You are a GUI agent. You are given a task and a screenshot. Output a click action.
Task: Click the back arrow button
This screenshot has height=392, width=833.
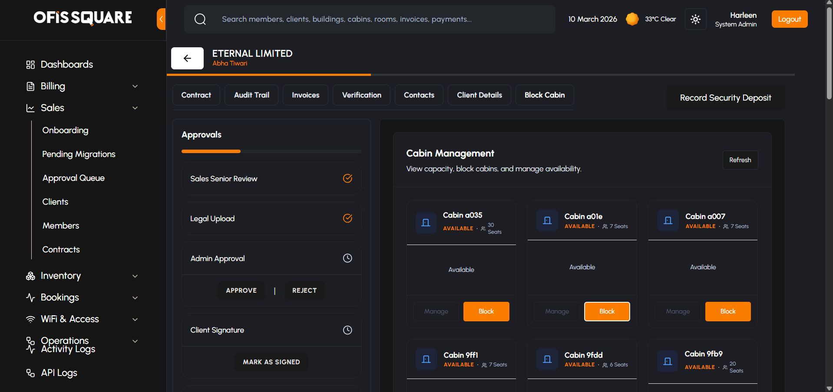187,59
